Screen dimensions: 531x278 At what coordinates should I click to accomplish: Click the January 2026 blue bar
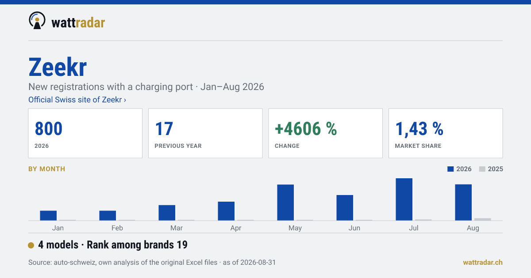[48, 216]
